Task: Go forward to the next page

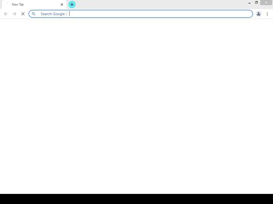Action: [x=14, y=14]
